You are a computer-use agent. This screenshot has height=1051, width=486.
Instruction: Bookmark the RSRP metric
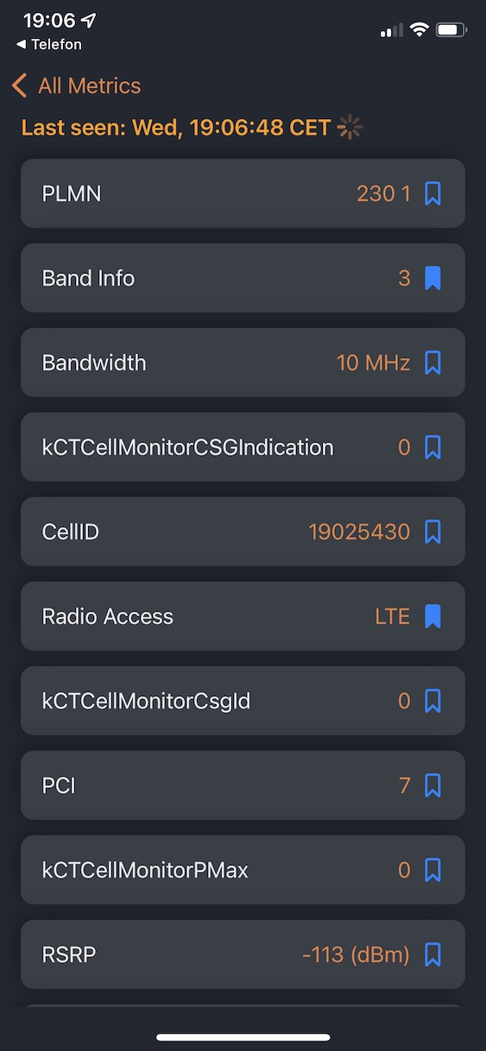pyautogui.click(x=433, y=954)
